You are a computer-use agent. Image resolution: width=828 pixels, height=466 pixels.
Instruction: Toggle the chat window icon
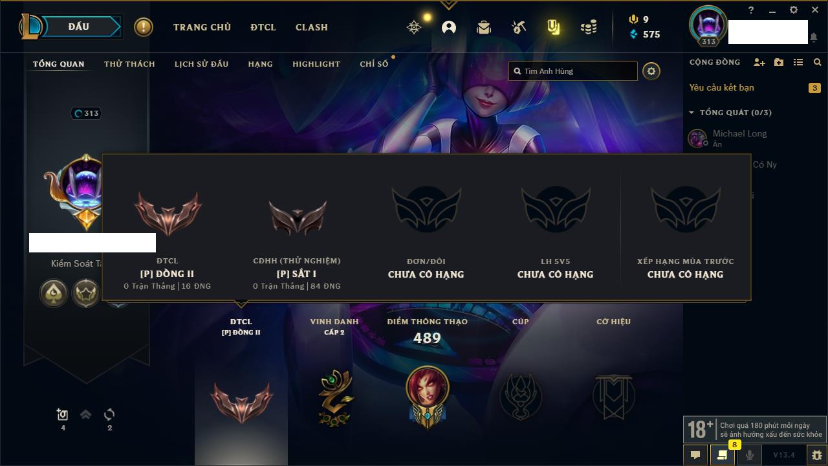coord(695,455)
